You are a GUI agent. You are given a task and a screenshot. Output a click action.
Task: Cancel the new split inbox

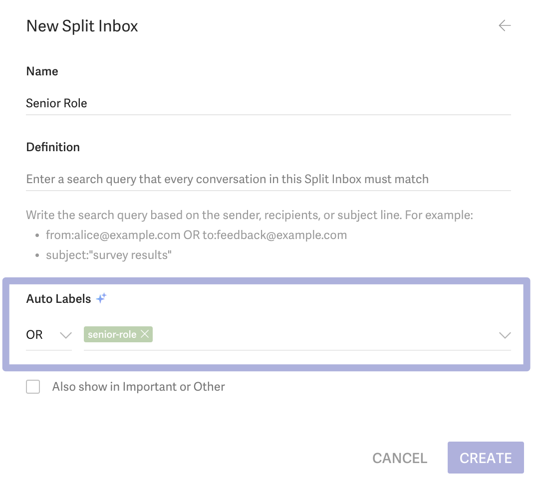point(400,458)
